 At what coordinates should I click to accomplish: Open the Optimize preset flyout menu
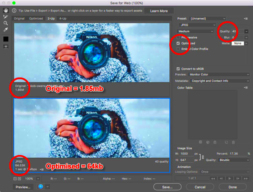point(246,18)
